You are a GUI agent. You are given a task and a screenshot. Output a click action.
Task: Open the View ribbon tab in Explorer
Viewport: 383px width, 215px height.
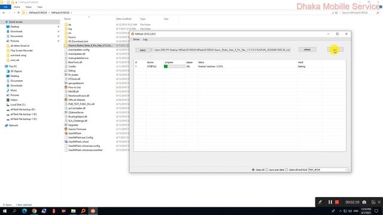pyautogui.click(x=39, y=7)
